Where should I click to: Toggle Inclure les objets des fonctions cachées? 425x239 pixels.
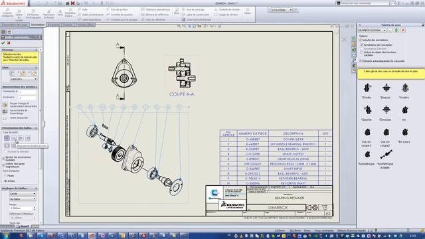click(x=362, y=52)
